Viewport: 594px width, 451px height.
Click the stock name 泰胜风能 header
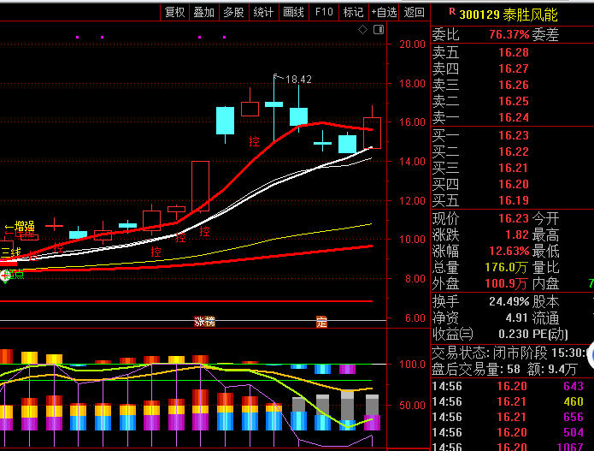click(x=530, y=15)
